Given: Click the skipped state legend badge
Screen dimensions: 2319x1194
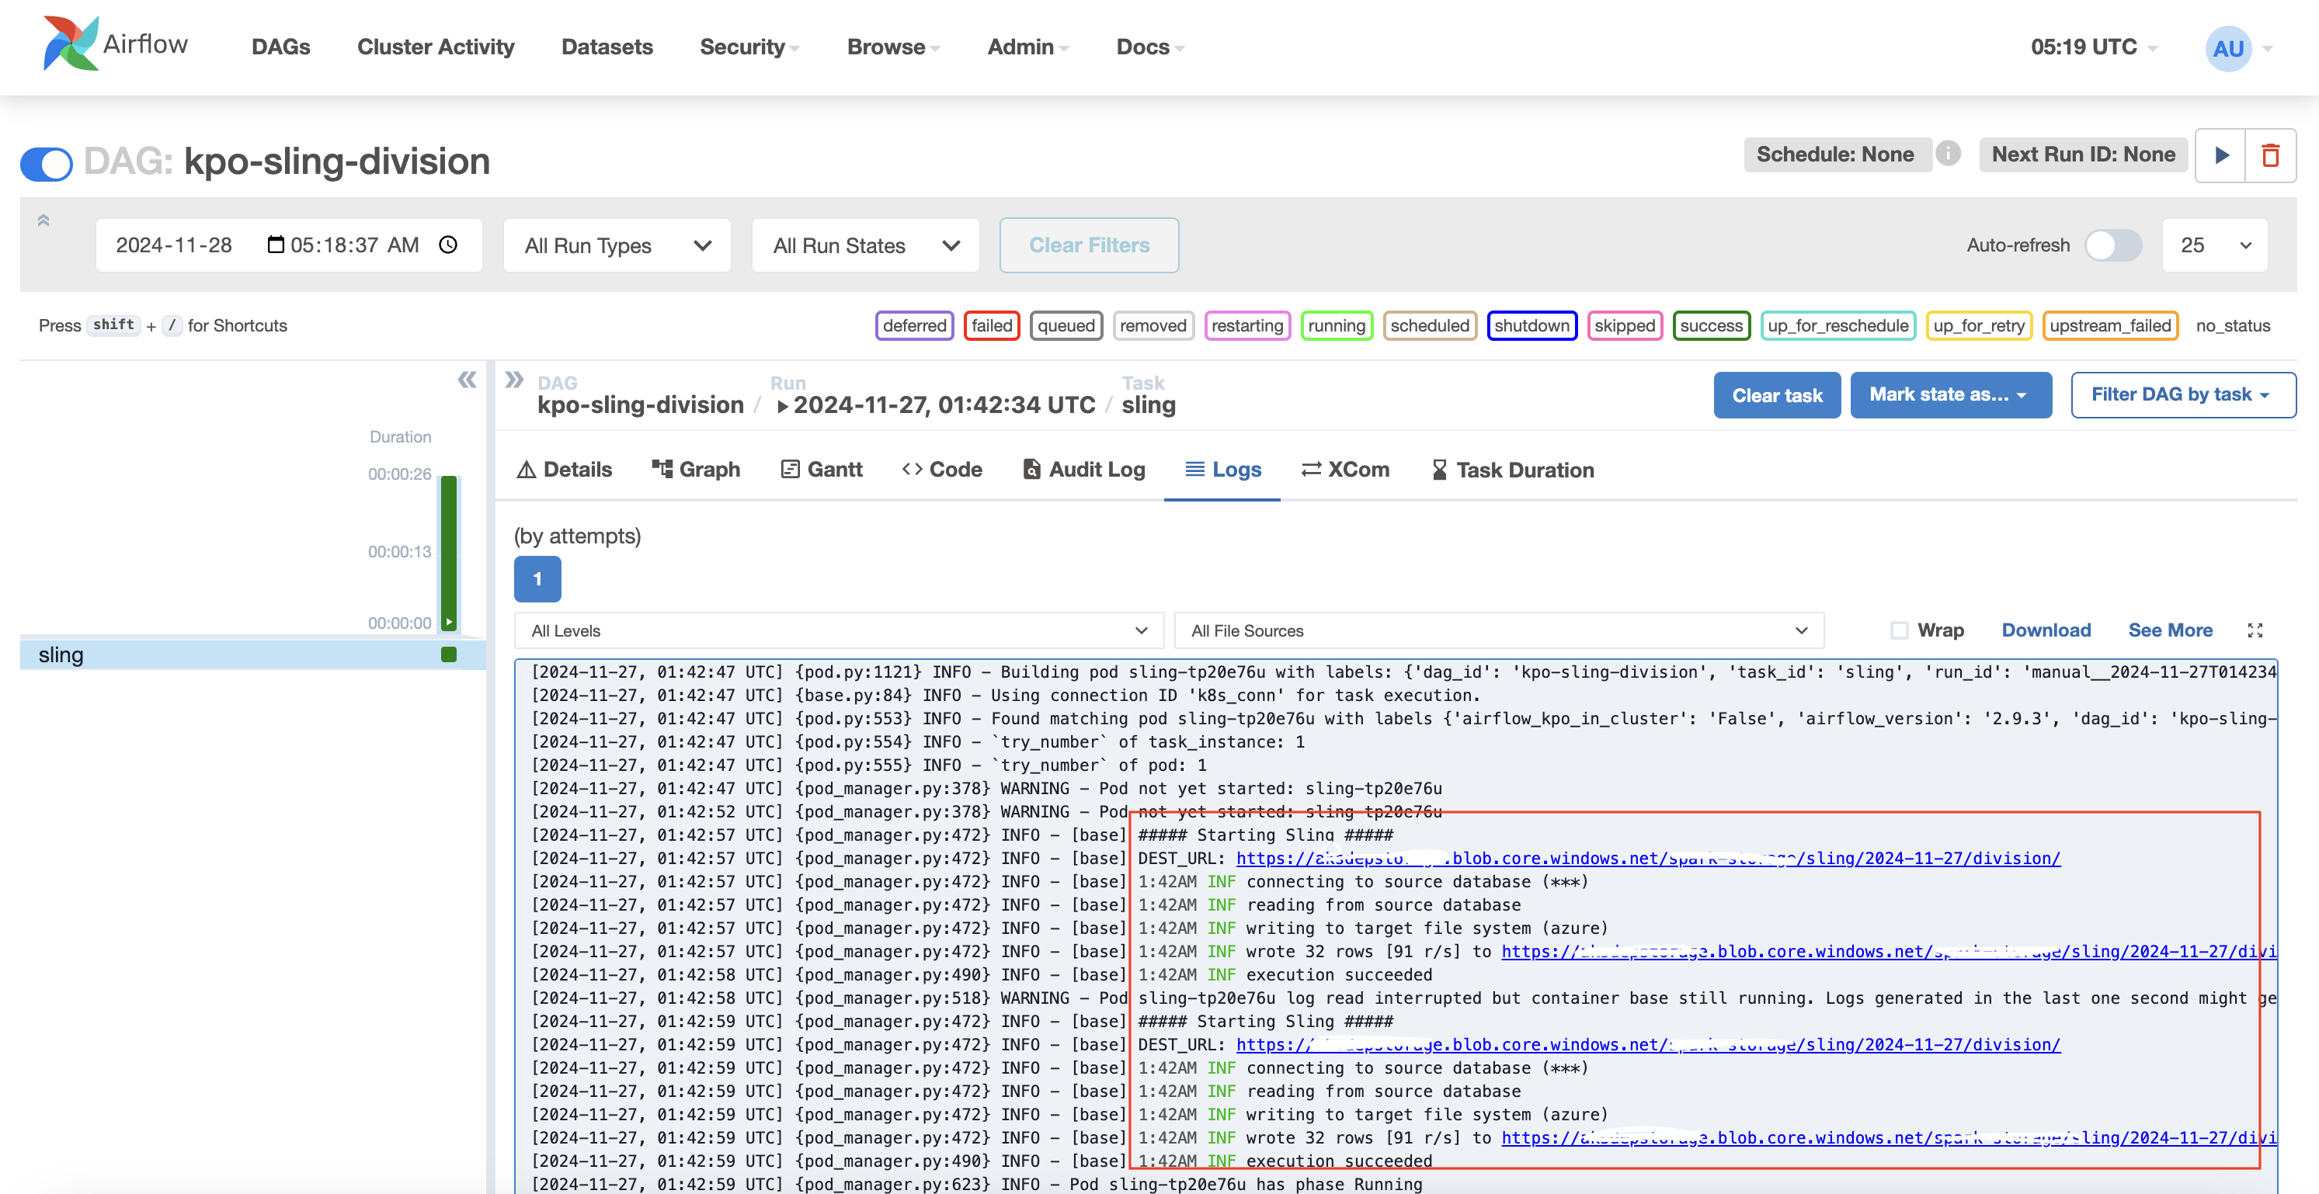Looking at the screenshot, I should coord(1624,326).
